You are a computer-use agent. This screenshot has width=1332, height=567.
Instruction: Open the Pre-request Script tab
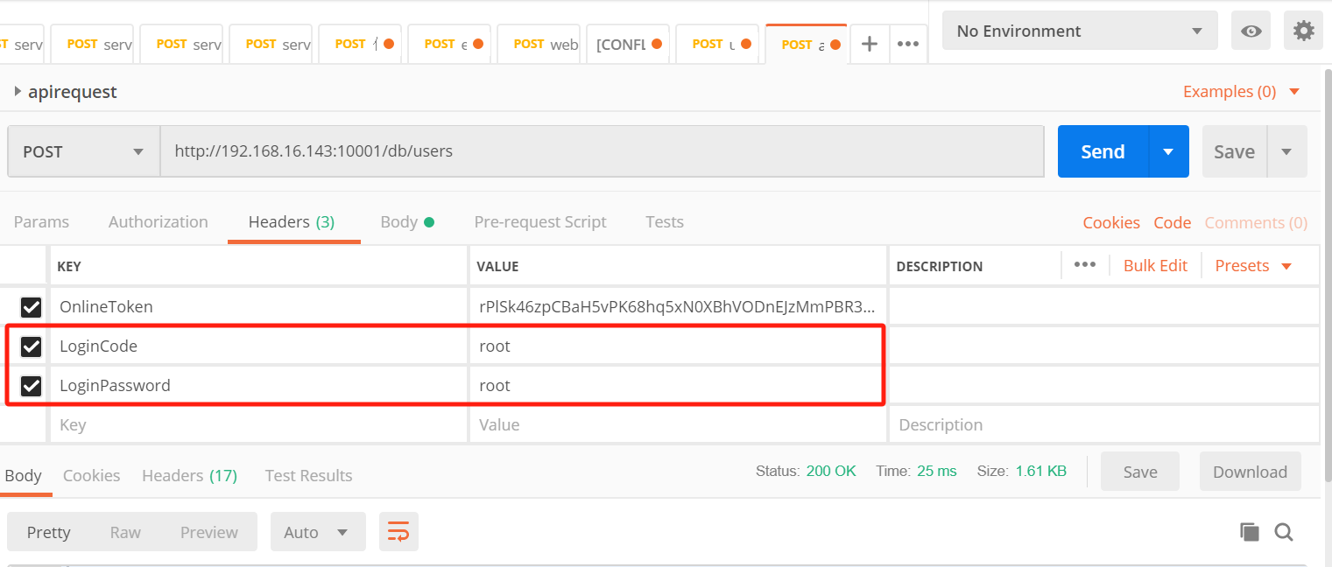pos(539,222)
